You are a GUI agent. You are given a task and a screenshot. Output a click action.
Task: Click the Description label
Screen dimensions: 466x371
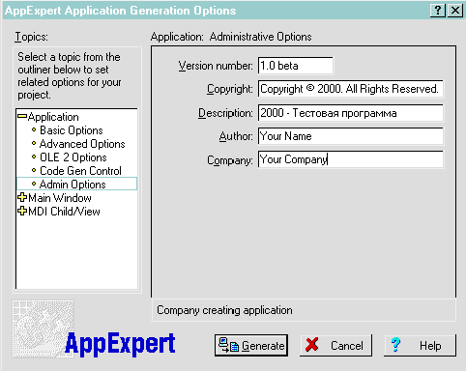tap(225, 113)
